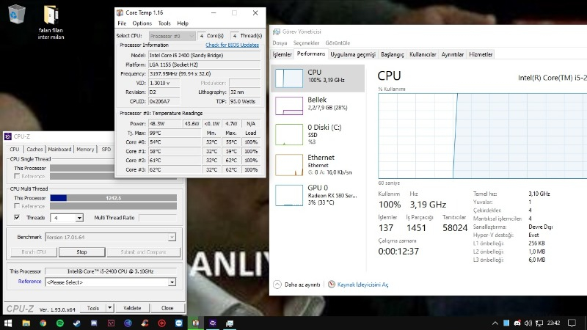587x330 pixels.
Task: Switch to the Uygulama geçmişi tab
Action: coord(353,54)
